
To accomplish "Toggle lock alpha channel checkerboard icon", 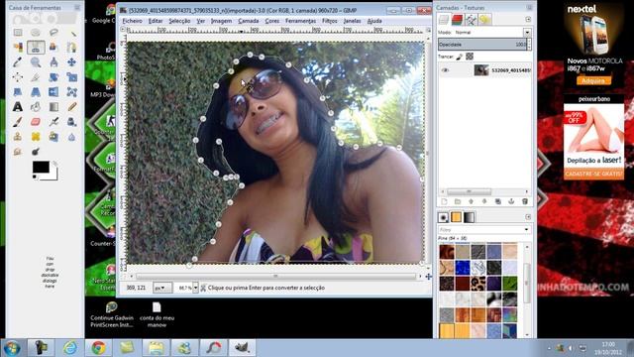I will click(470, 57).
